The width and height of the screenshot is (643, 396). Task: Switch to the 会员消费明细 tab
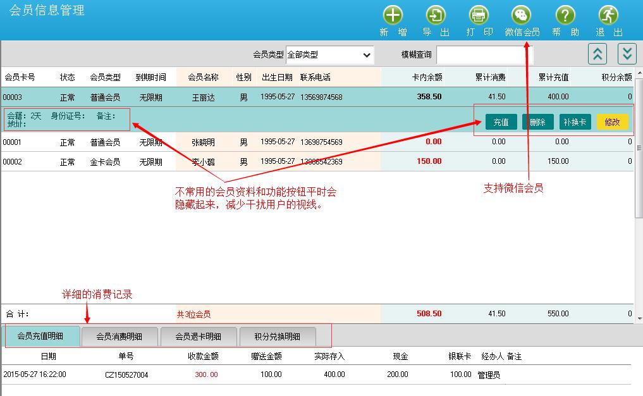click(119, 337)
